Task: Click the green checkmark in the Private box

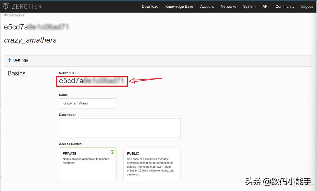Action: tap(112, 152)
